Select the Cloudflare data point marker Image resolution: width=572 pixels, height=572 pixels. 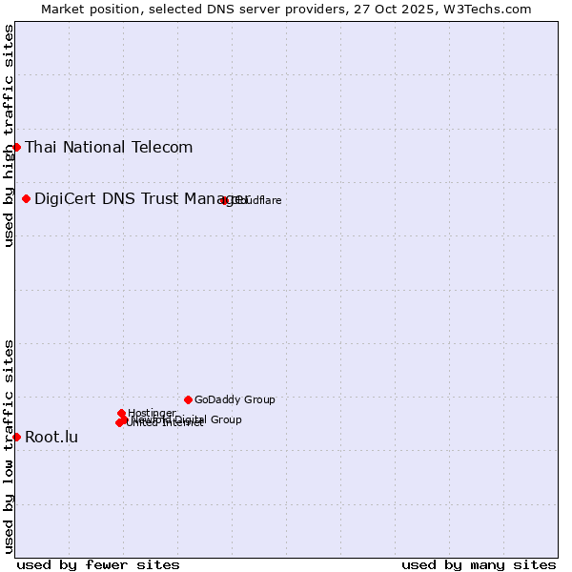224,200
